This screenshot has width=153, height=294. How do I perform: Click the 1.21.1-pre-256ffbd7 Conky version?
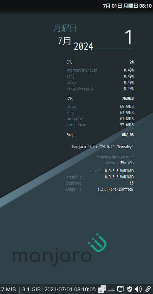(116, 189)
